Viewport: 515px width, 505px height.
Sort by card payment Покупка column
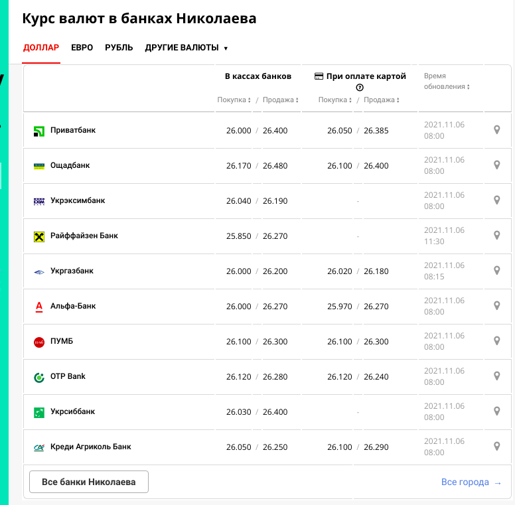tap(335, 100)
